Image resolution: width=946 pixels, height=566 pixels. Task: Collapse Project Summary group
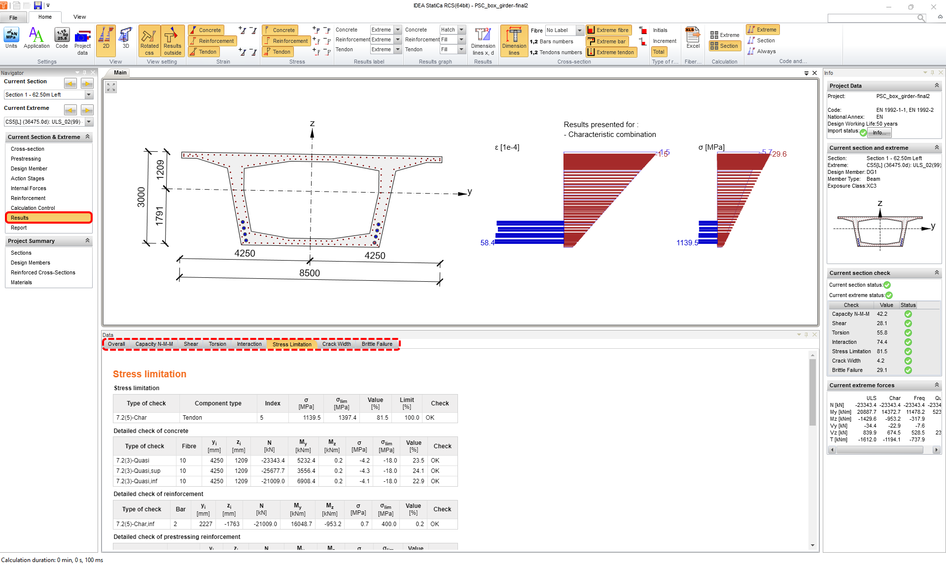(x=88, y=241)
